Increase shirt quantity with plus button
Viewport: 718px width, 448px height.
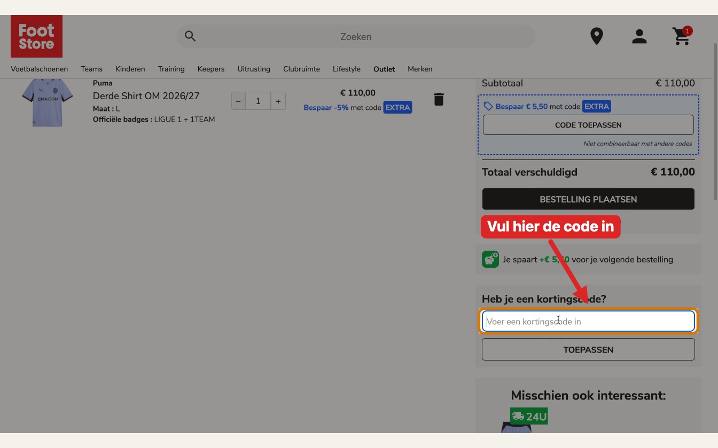click(x=278, y=101)
